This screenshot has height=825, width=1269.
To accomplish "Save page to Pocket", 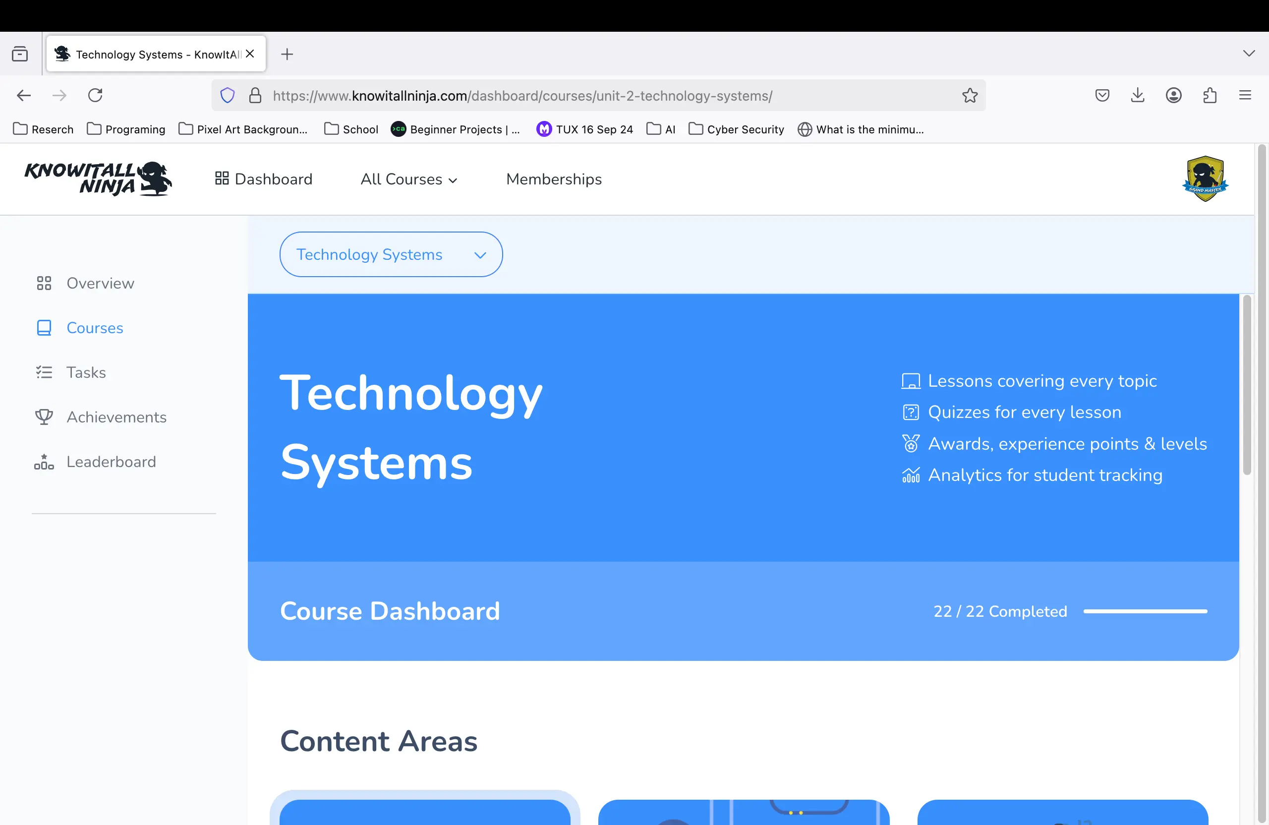I will pos(1102,95).
